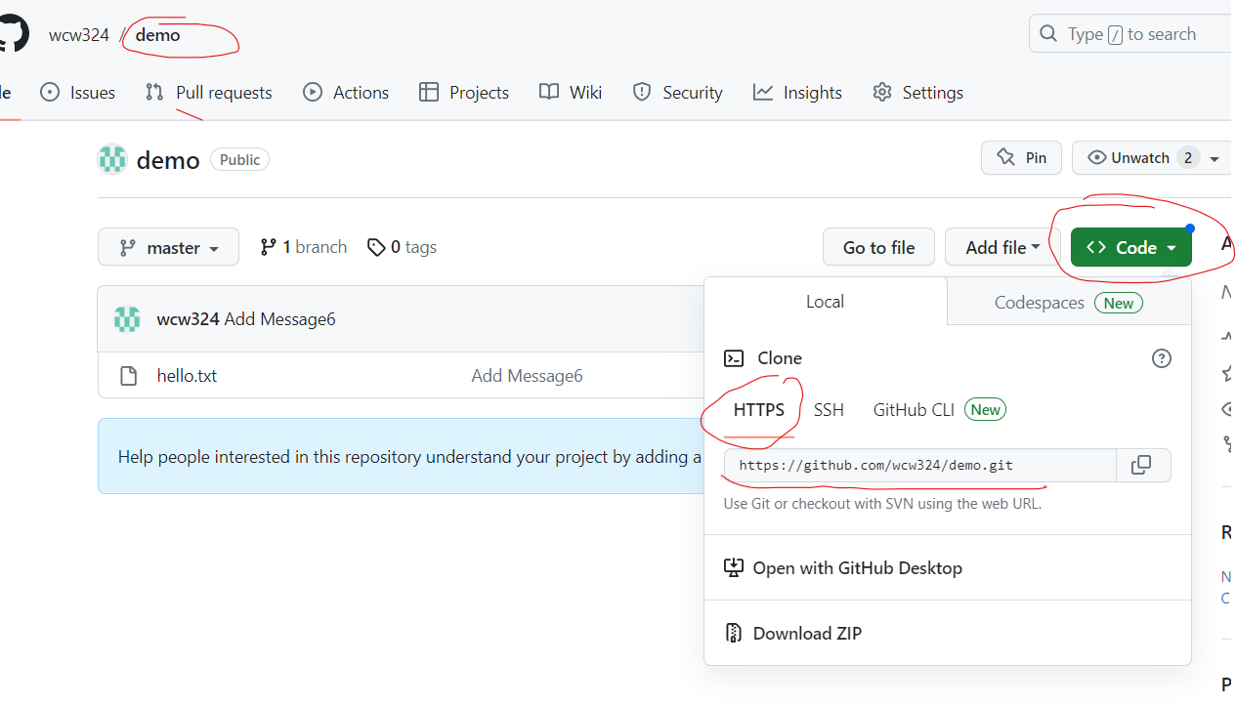Click the tag icon next to '0 tags'

tap(376, 248)
